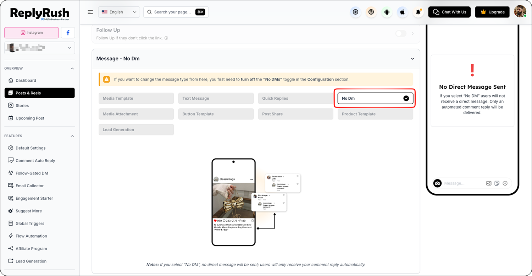The height and width of the screenshot is (276, 532).
Task: Open the English language dropdown
Action: (x=119, y=12)
